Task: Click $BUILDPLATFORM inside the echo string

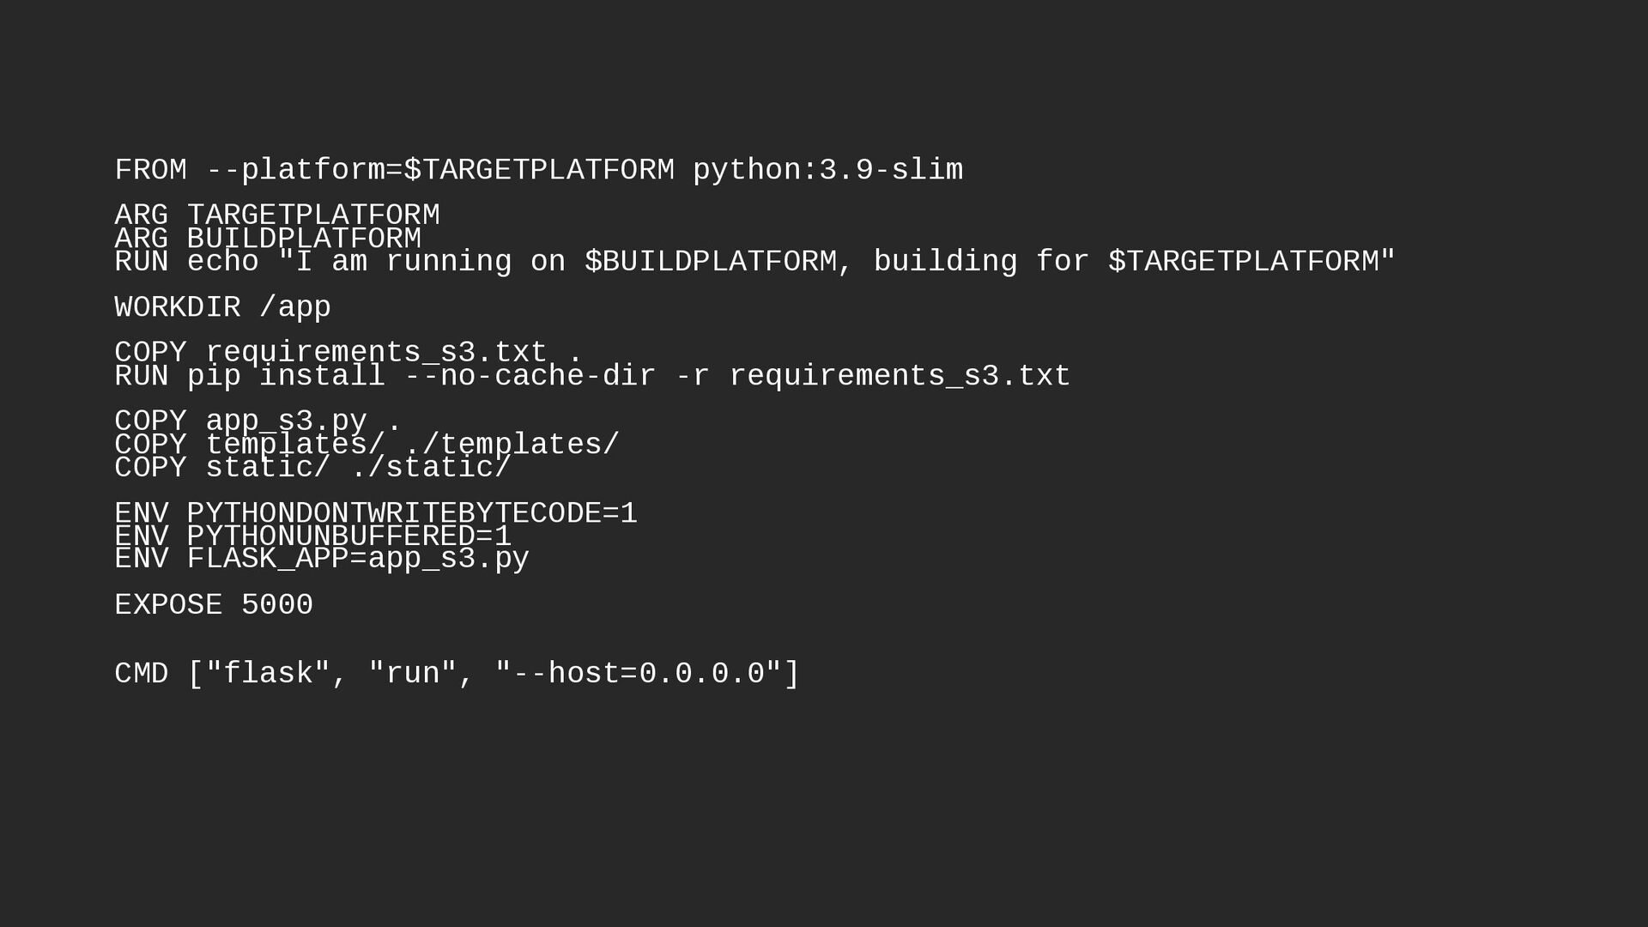Action: click(x=710, y=262)
